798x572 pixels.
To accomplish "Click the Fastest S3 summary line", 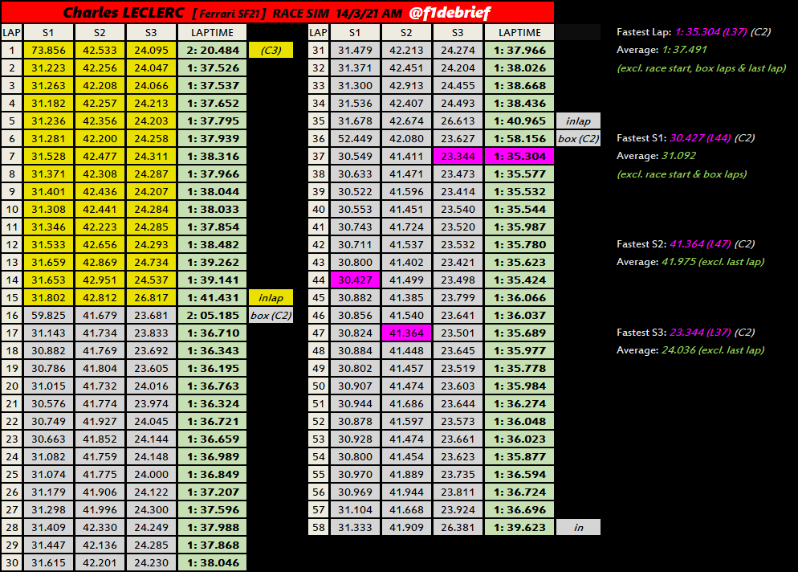I will (686, 332).
